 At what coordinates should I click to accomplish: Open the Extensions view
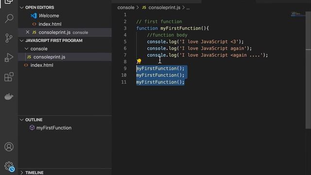[x=9, y=77]
